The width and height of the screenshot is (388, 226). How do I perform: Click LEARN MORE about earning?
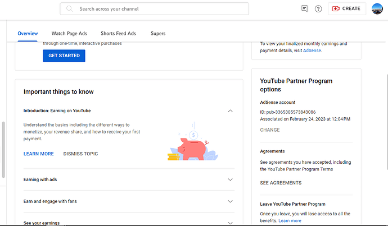pos(39,154)
